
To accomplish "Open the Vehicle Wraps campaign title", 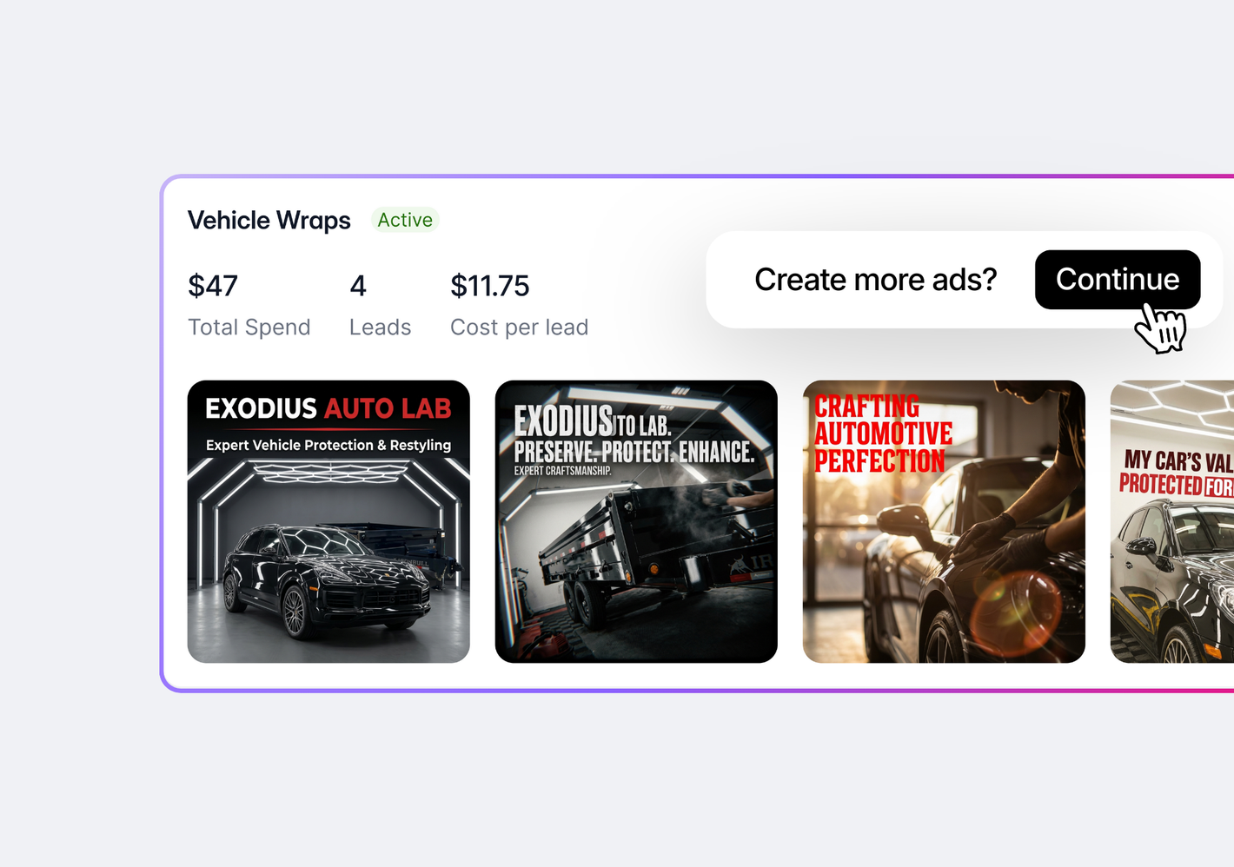I will pos(269,221).
